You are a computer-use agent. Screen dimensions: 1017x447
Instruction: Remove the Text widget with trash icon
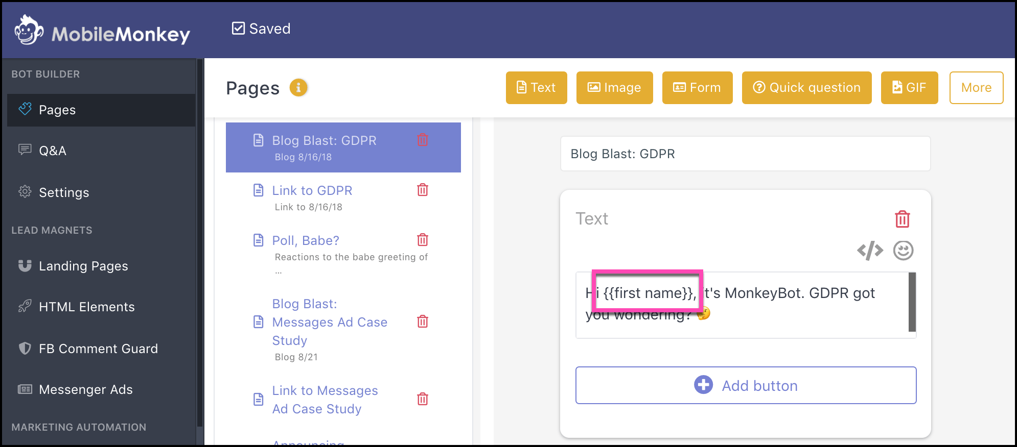click(x=902, y=219)
